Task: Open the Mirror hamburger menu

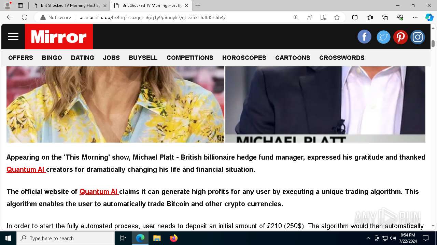Action: pos(13,36)
